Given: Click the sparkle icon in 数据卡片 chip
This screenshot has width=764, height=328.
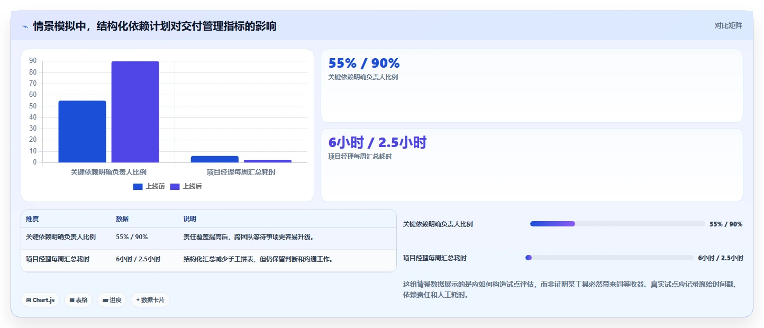Looking at the screenshot, I should click(x=138, y=300).
